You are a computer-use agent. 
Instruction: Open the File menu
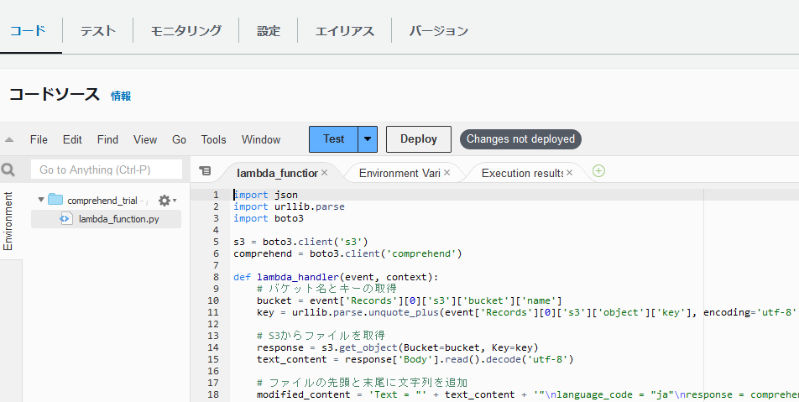pos(39,139)
